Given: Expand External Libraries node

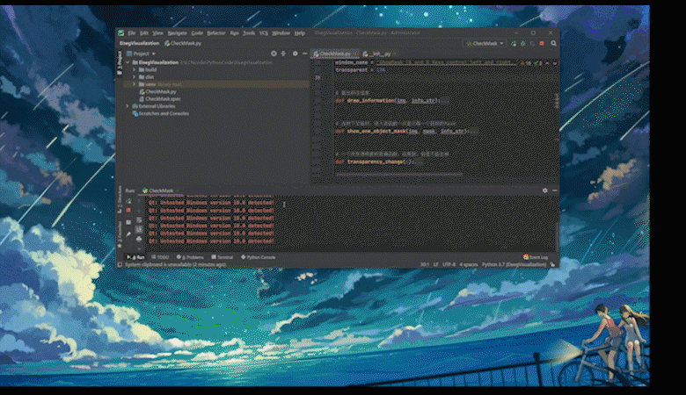Looking at the screenshot, I should (x=128, y=106).
